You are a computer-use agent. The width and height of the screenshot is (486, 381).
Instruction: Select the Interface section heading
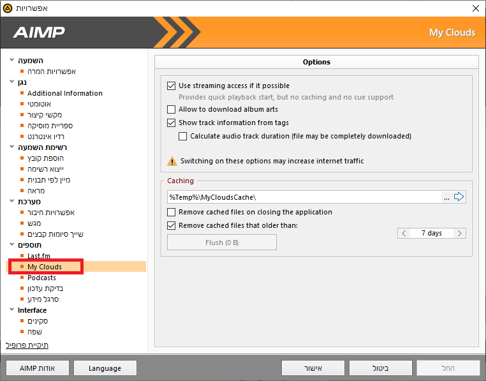(32, 310)
